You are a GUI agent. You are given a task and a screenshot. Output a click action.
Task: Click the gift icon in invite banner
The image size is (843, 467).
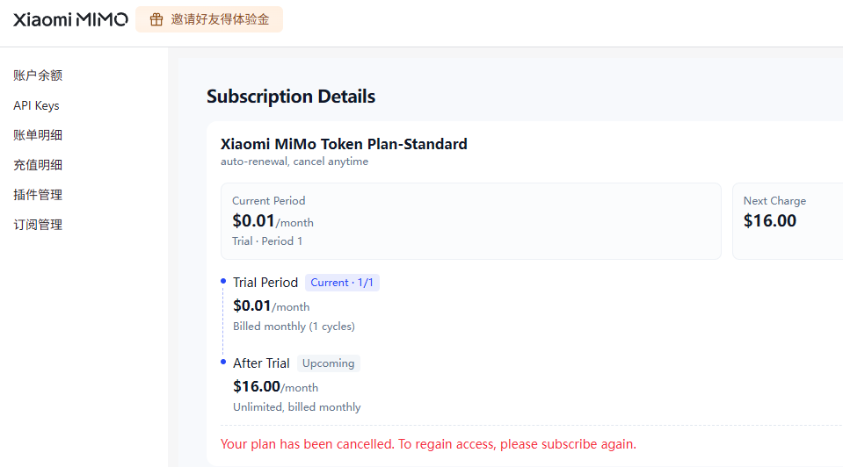click(x=156, y=20)
